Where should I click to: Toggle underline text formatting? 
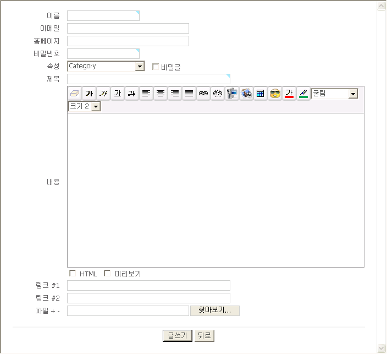(x=118, y=94)
